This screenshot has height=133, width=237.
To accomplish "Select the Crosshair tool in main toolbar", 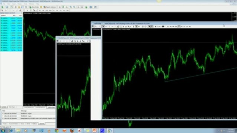I will [6, 10].
